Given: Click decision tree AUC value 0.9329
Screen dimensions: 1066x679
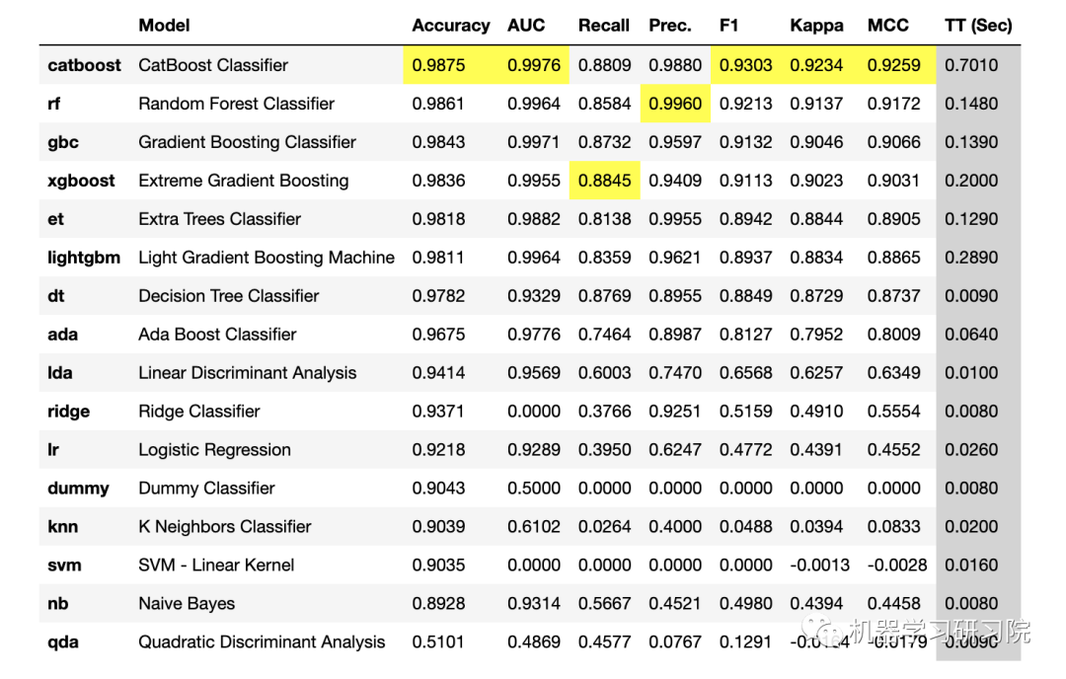Looking at the screenshot, I should tap(534, 296).
